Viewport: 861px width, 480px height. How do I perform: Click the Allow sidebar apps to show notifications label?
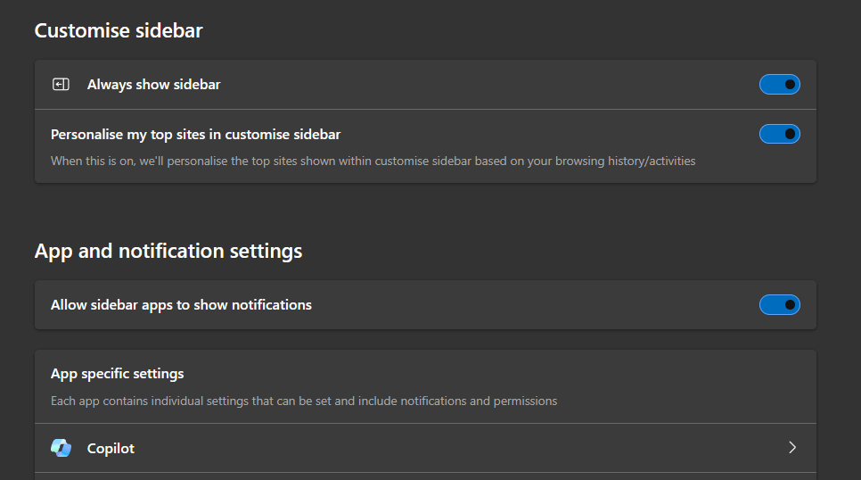point(181,305)
